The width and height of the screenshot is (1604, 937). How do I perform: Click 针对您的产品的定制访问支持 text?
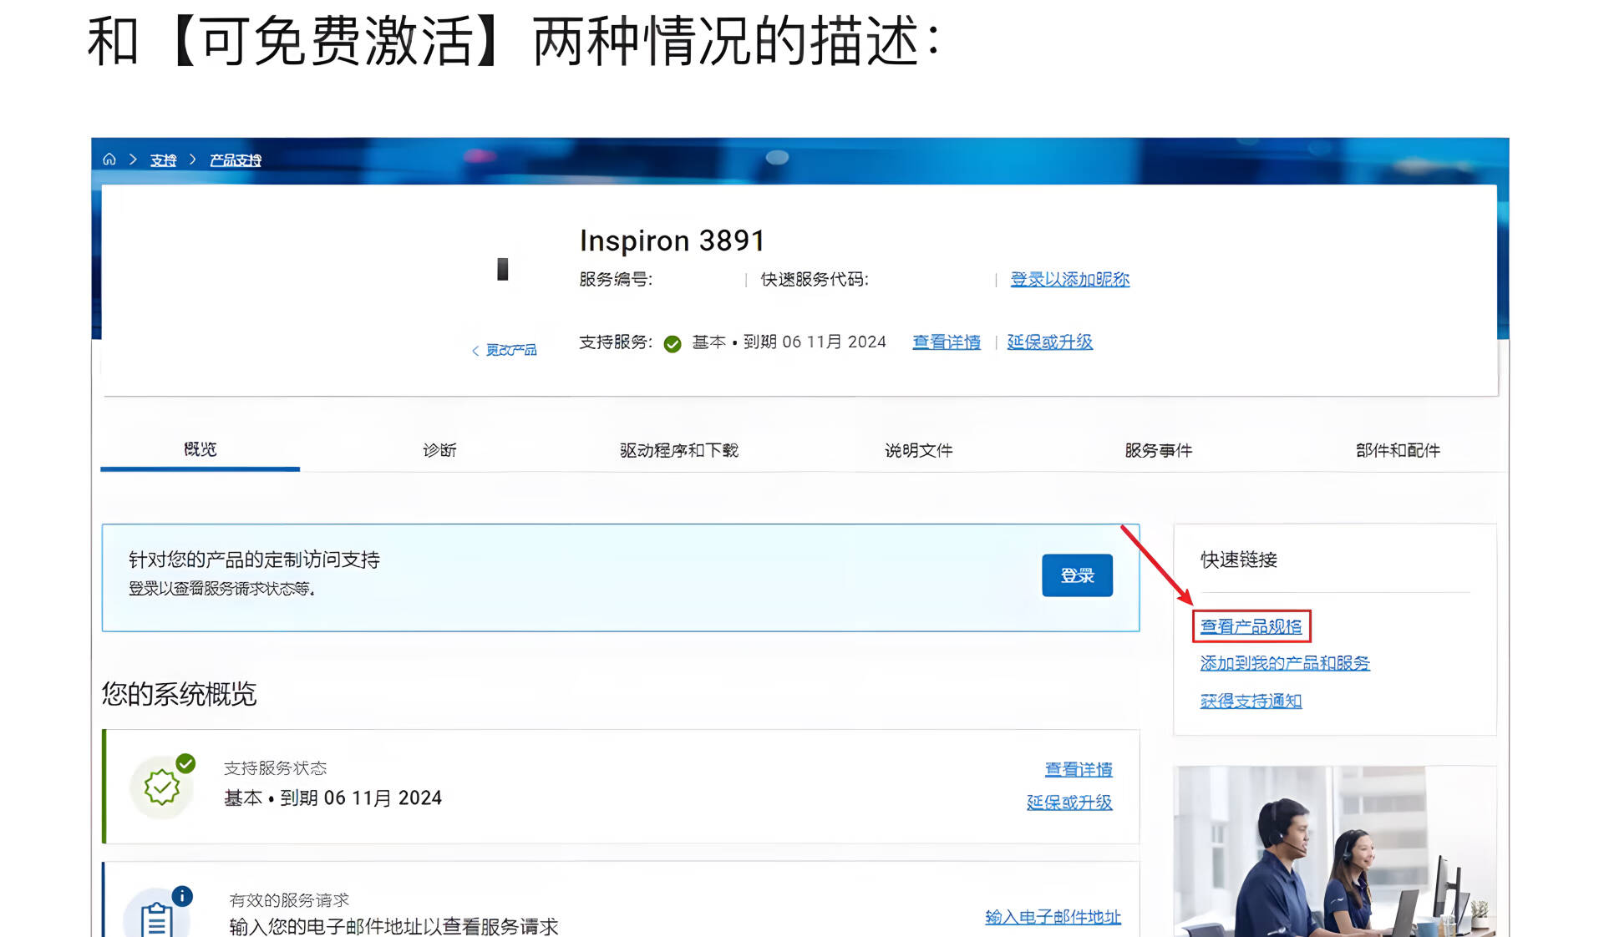tap(254, 560)
